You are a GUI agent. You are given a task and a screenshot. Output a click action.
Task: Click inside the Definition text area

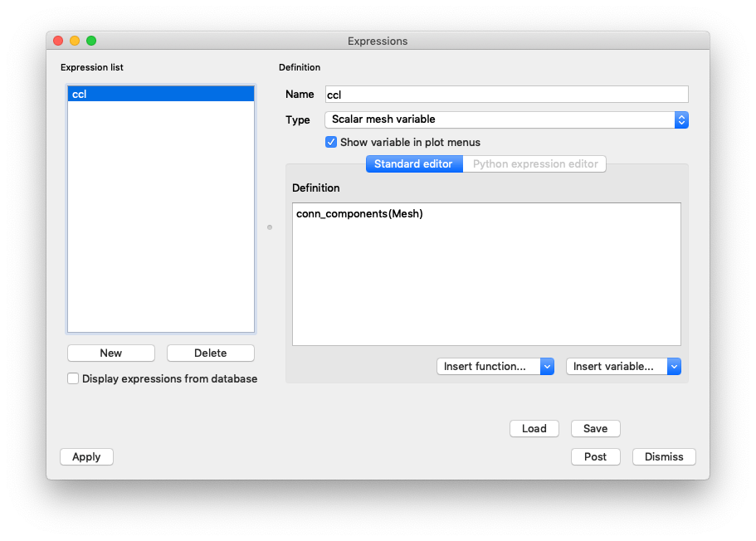point(486,274)
